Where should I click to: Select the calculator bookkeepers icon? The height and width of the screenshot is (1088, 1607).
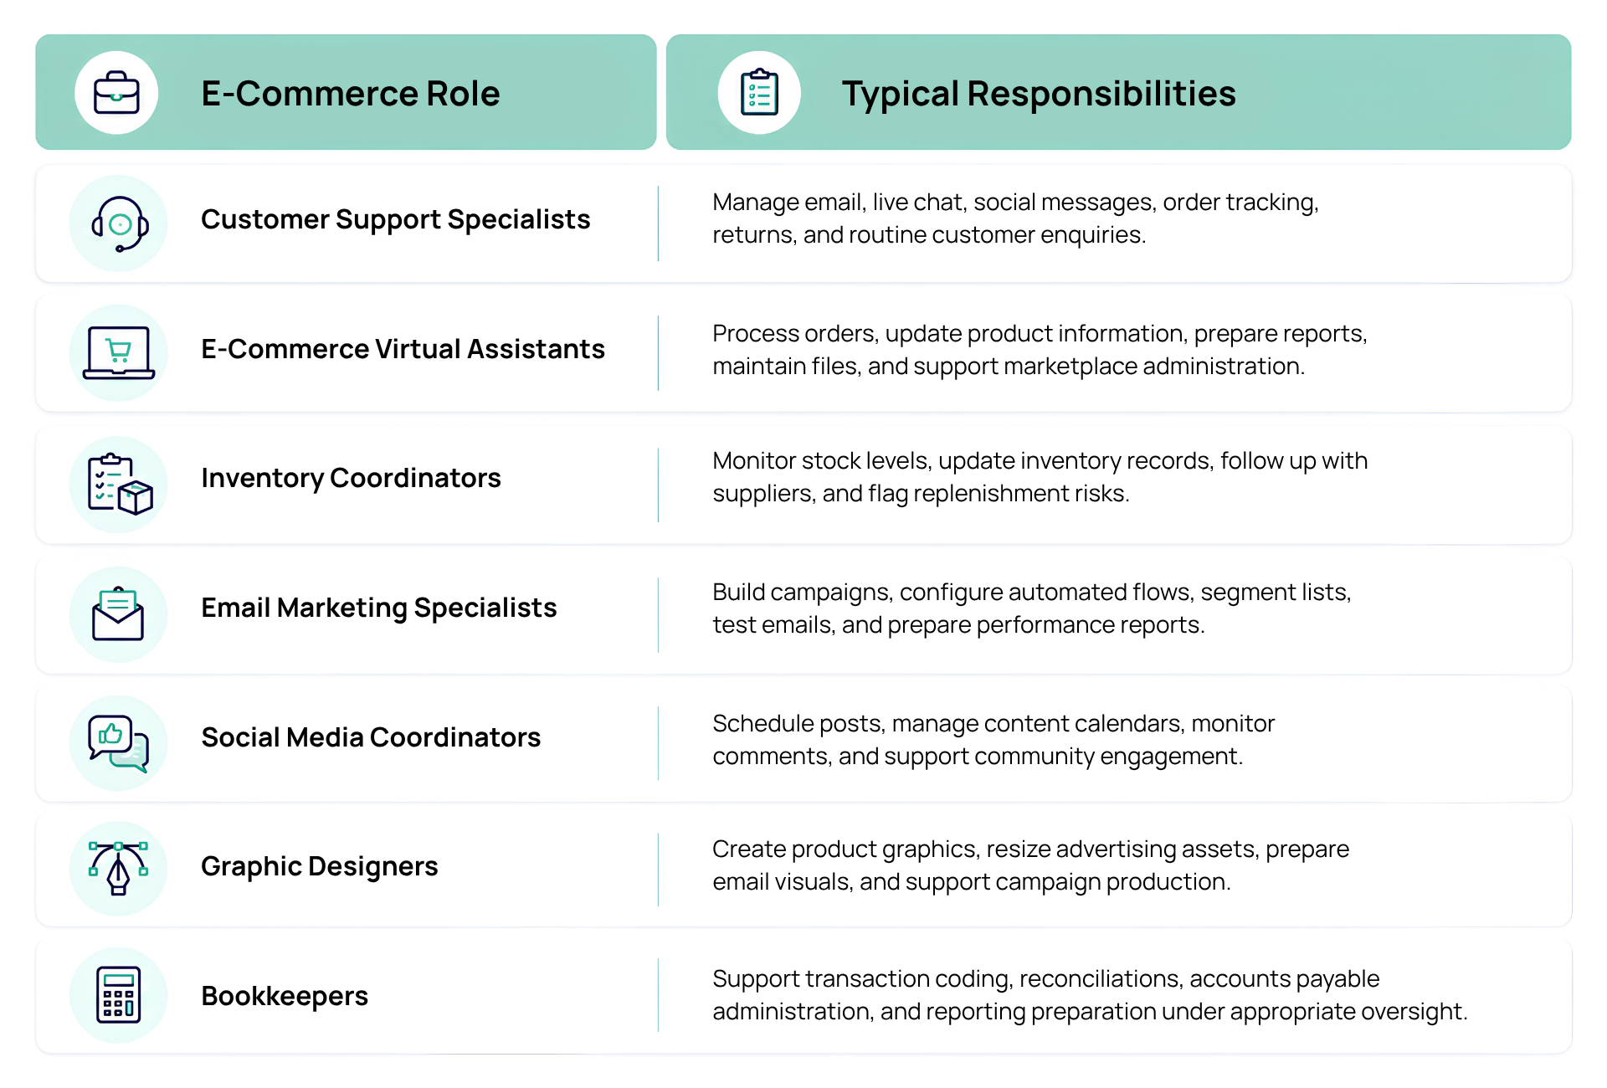coord(119,995)
